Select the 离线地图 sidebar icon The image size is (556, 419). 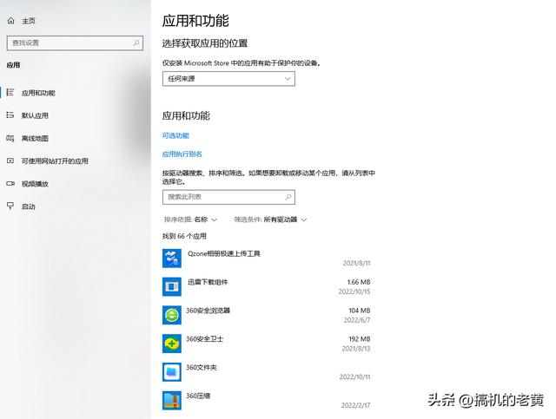point(10,138)
